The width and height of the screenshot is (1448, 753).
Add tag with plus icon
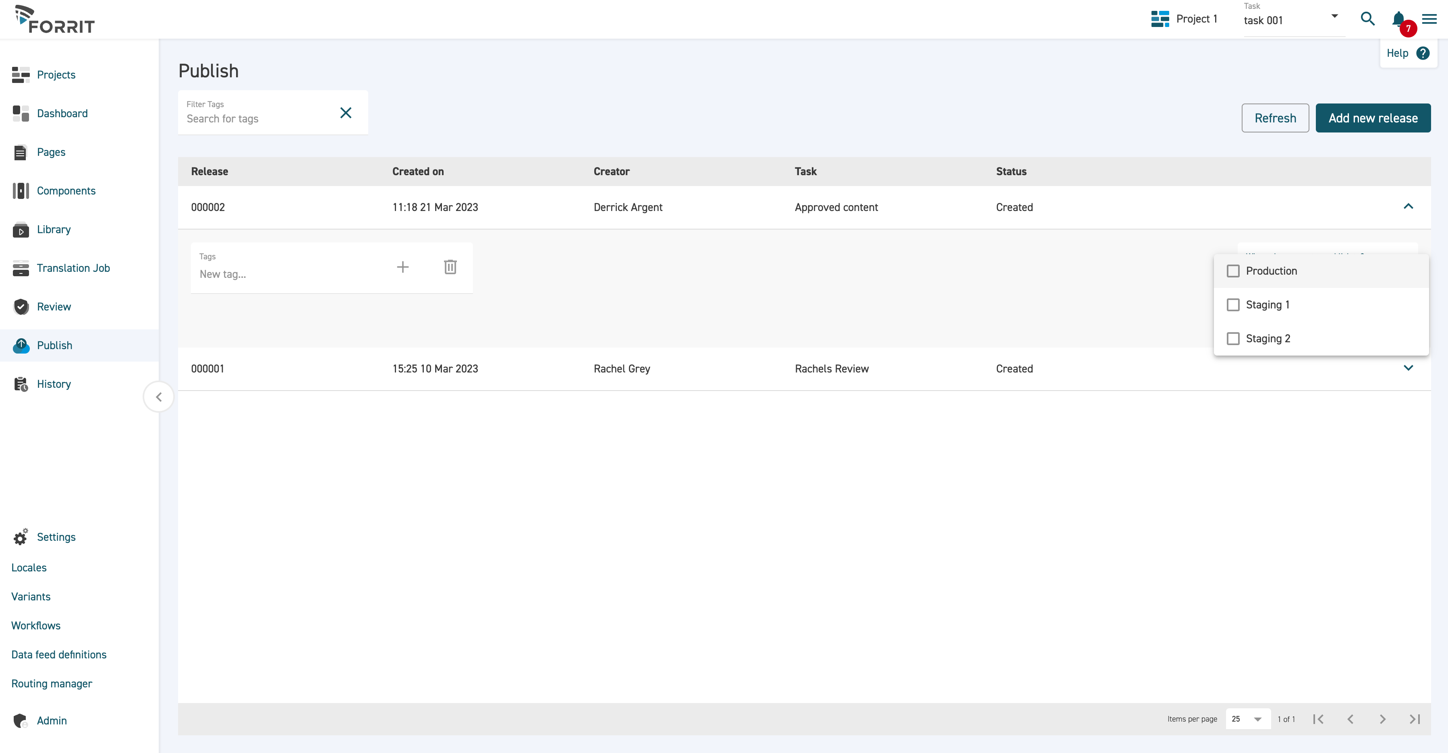pyautogui.click(x=402, y=267)
